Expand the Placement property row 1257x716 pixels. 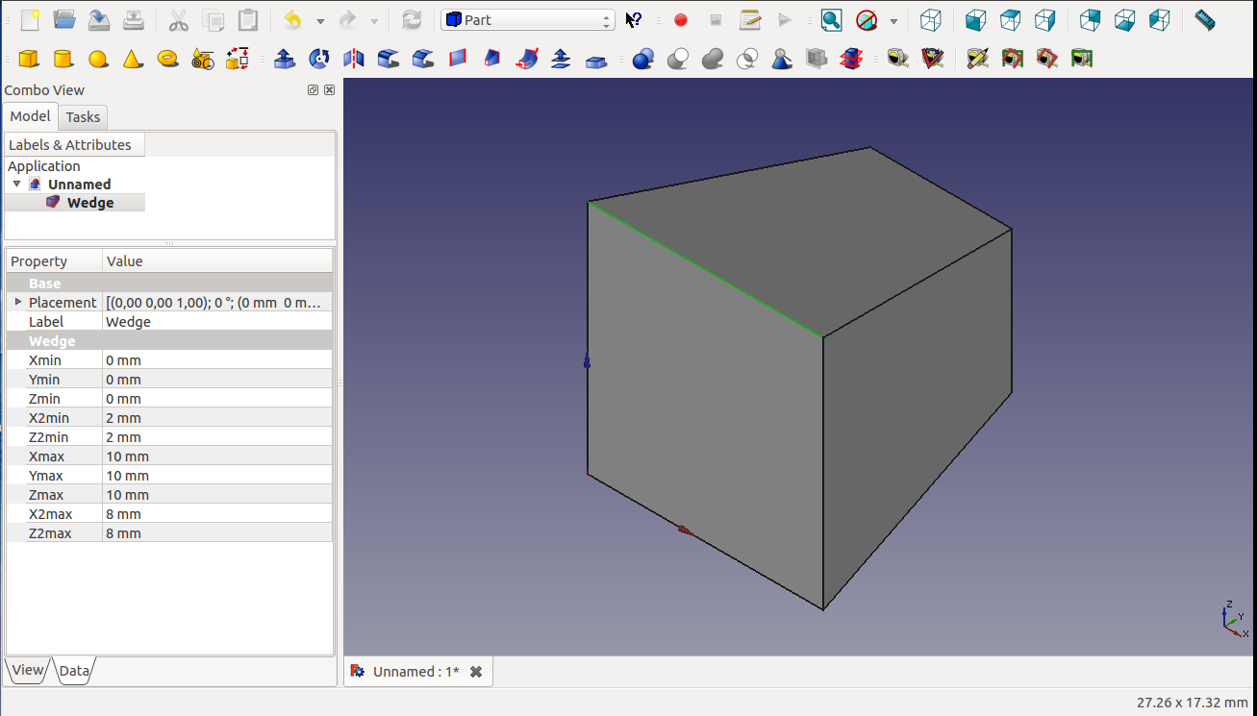(17, 302)
